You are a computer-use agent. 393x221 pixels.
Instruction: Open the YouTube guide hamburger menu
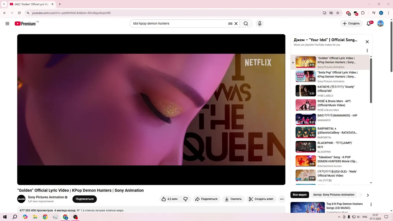(x=7, y=24)
